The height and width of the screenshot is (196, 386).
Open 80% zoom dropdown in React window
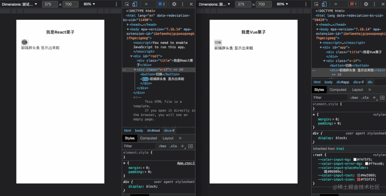[x=90, y=4]
